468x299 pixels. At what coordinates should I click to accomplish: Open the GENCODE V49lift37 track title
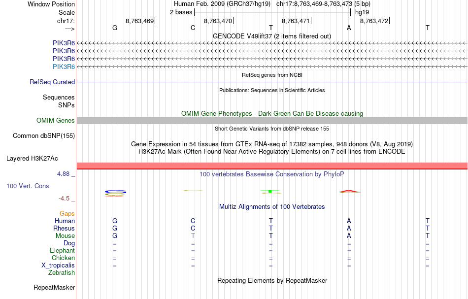pyautogui.click(x=271, y=36)
